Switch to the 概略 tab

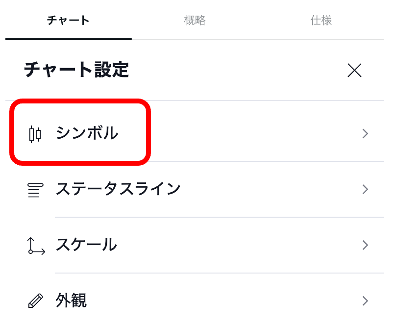click(x=195, y=21)
